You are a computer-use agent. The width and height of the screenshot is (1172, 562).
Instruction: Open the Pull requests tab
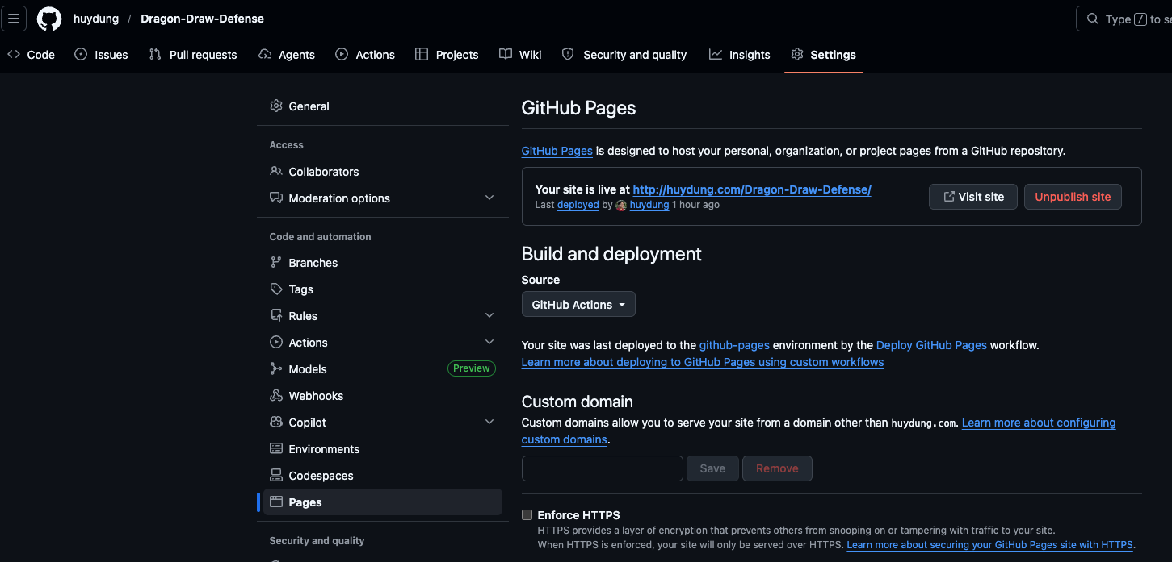click(193, 54)
